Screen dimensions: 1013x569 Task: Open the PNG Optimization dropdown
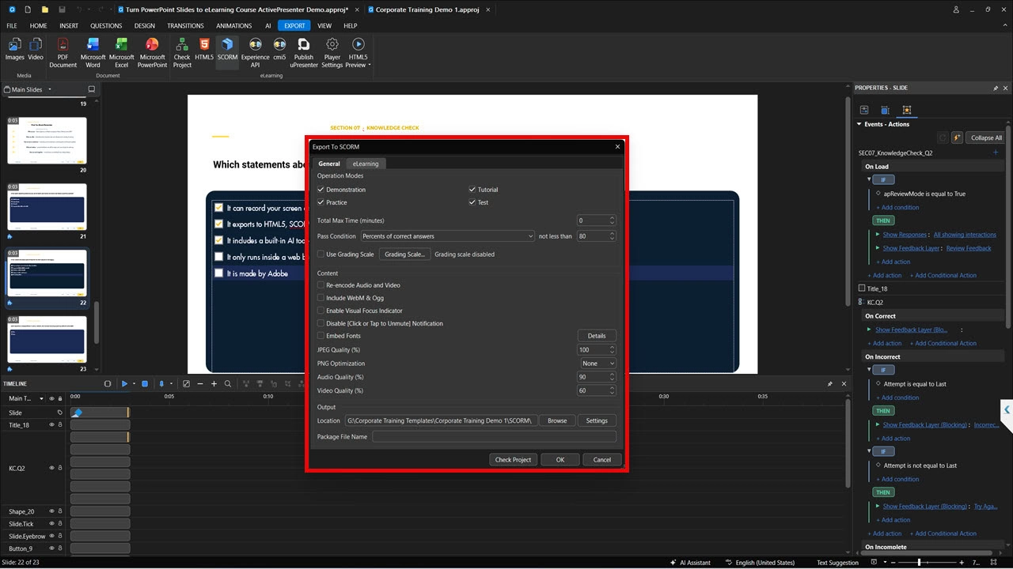pos(598,364)
